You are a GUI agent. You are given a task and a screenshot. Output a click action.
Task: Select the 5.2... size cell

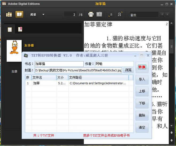click(62, 83)
